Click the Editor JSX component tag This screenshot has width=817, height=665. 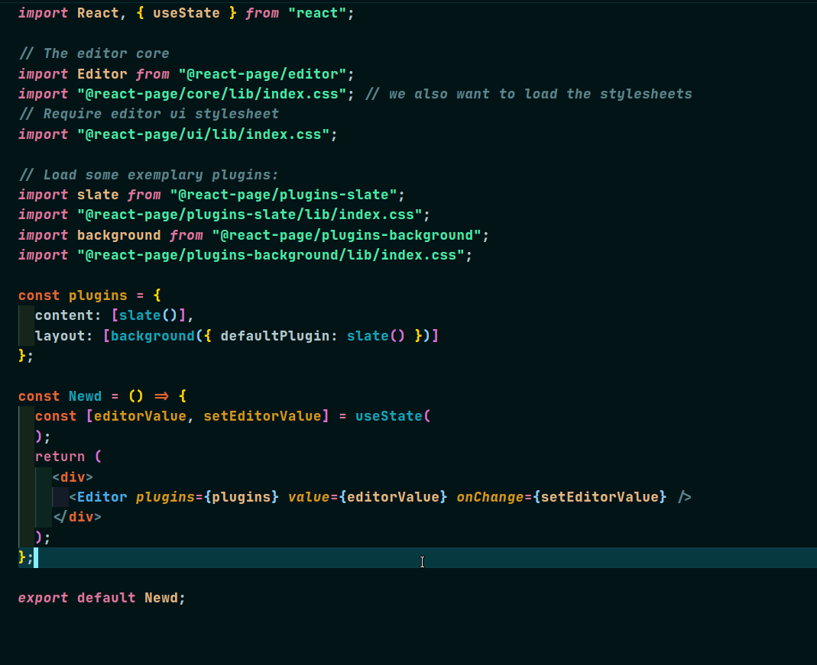click(102, 496)
